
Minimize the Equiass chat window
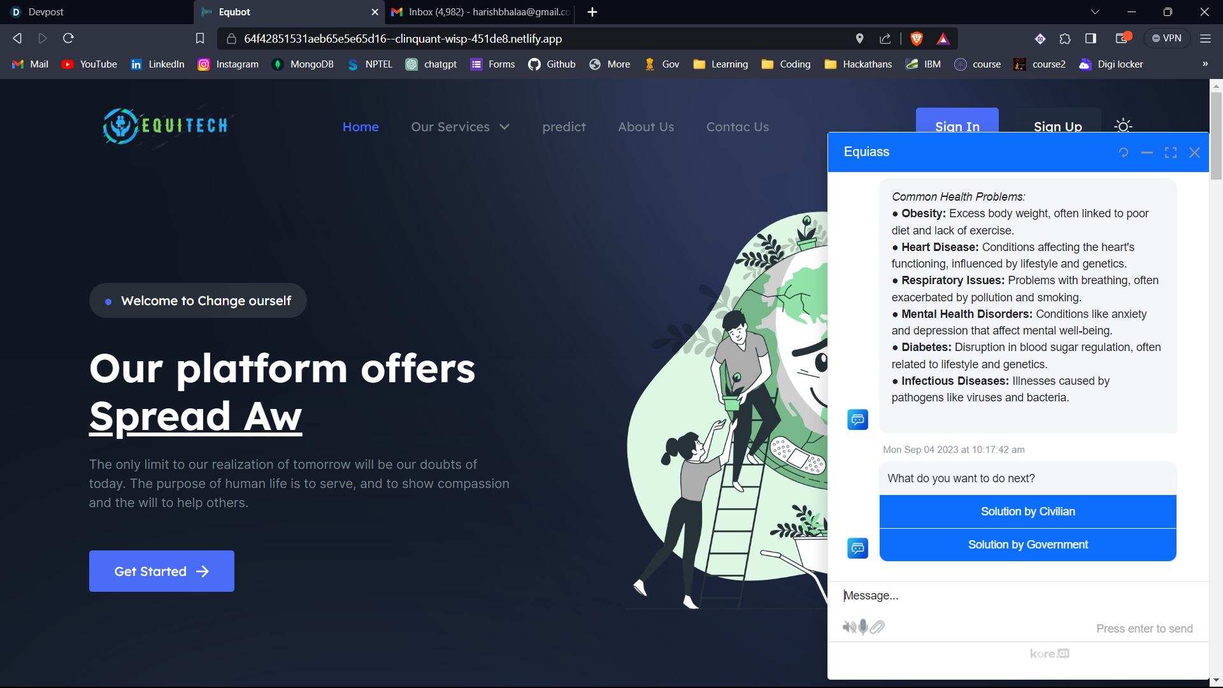click(1147, 153)
